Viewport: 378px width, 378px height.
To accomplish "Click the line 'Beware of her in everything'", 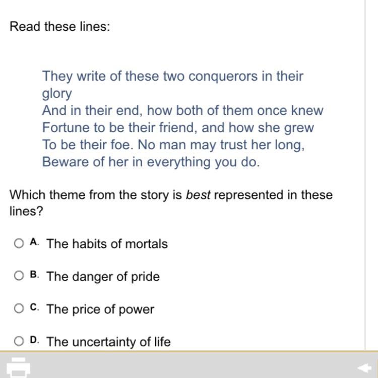I will point(151,162).
